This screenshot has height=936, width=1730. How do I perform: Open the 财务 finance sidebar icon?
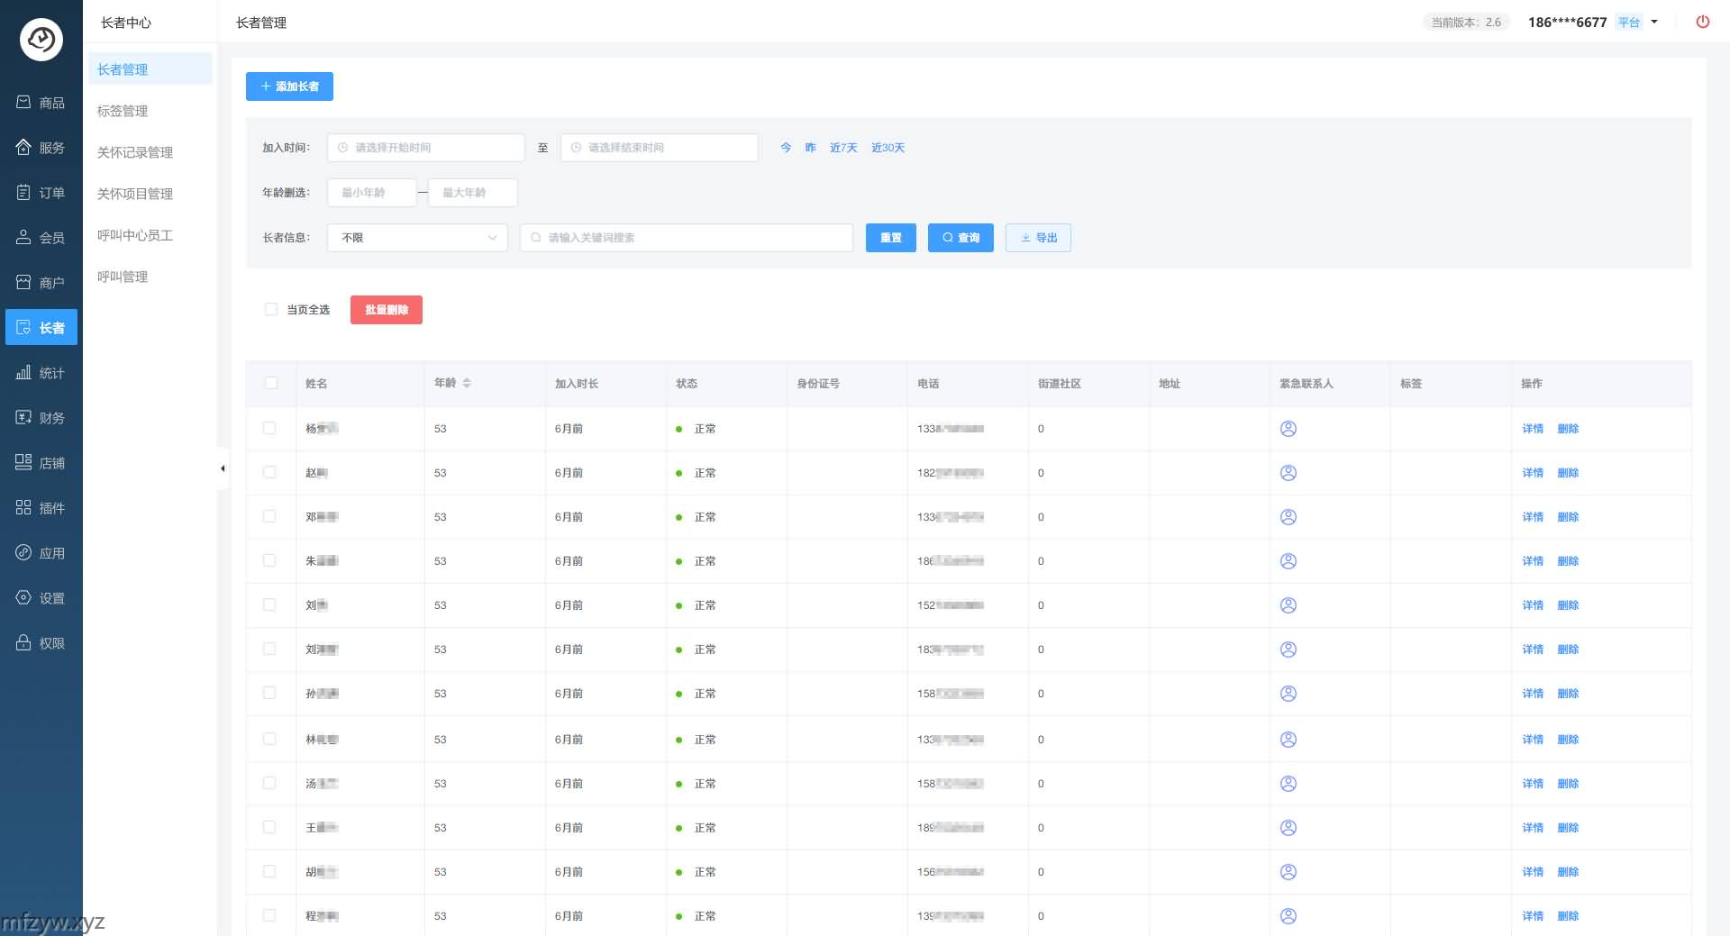coord(41,418)
